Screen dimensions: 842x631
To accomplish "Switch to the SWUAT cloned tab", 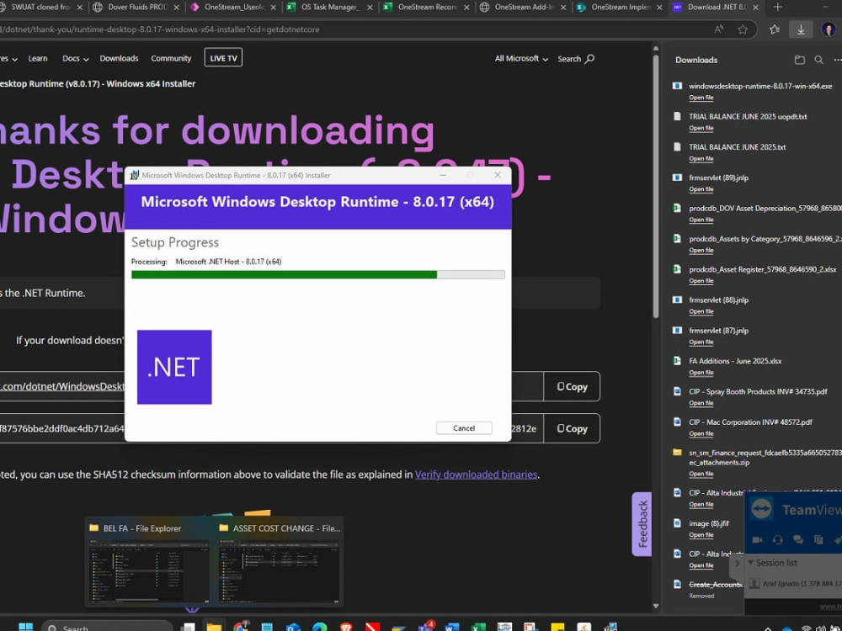I will coord(41,7).
